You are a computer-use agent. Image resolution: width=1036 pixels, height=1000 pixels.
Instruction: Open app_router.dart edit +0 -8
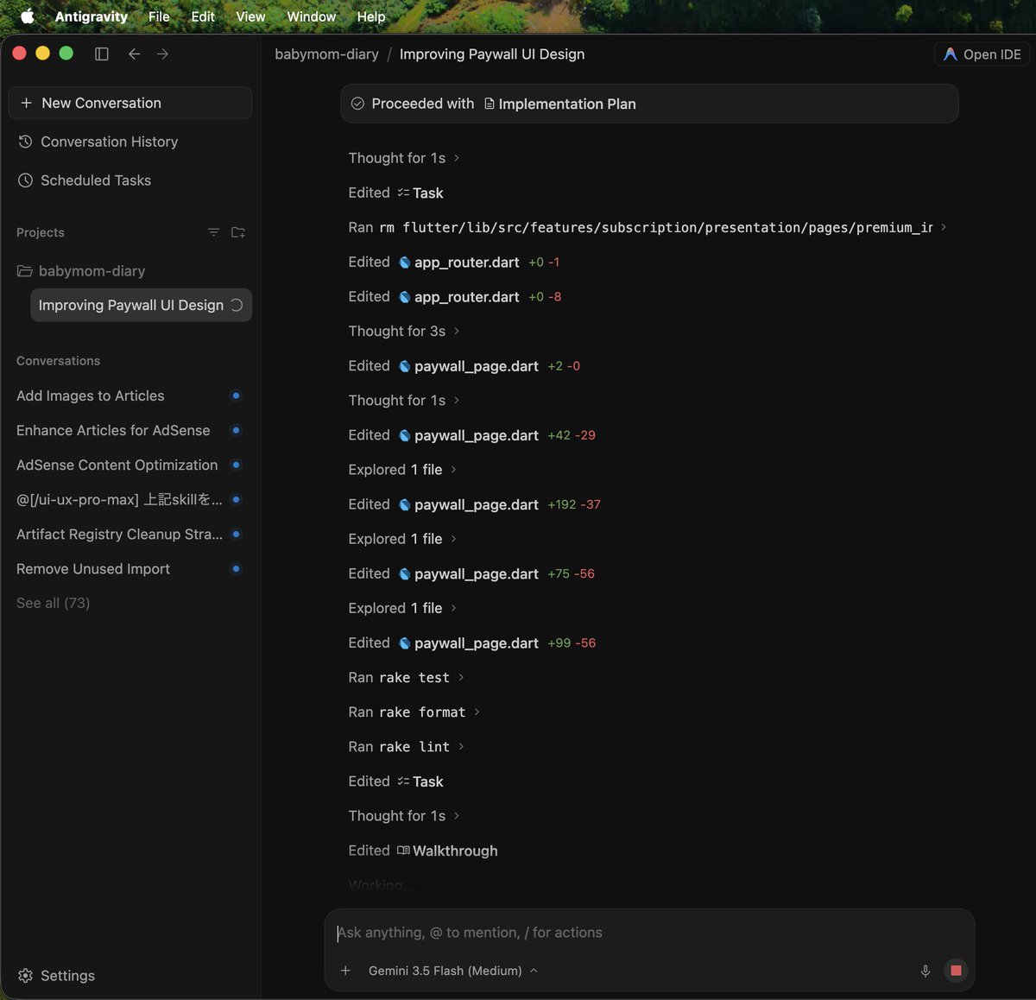(466, 296)
